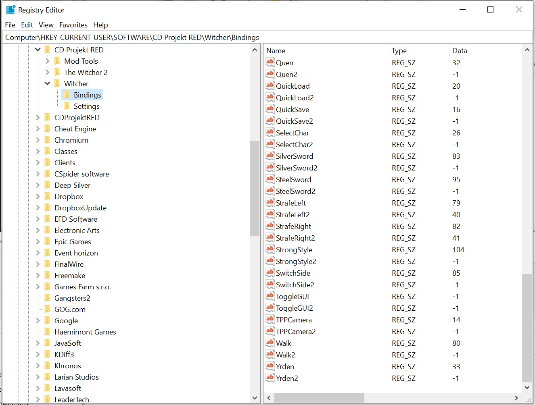Image resolution: width=535 pixels, height=405 pixels.
Task: Select the Deep Silver key
Action: click(72, 185)
